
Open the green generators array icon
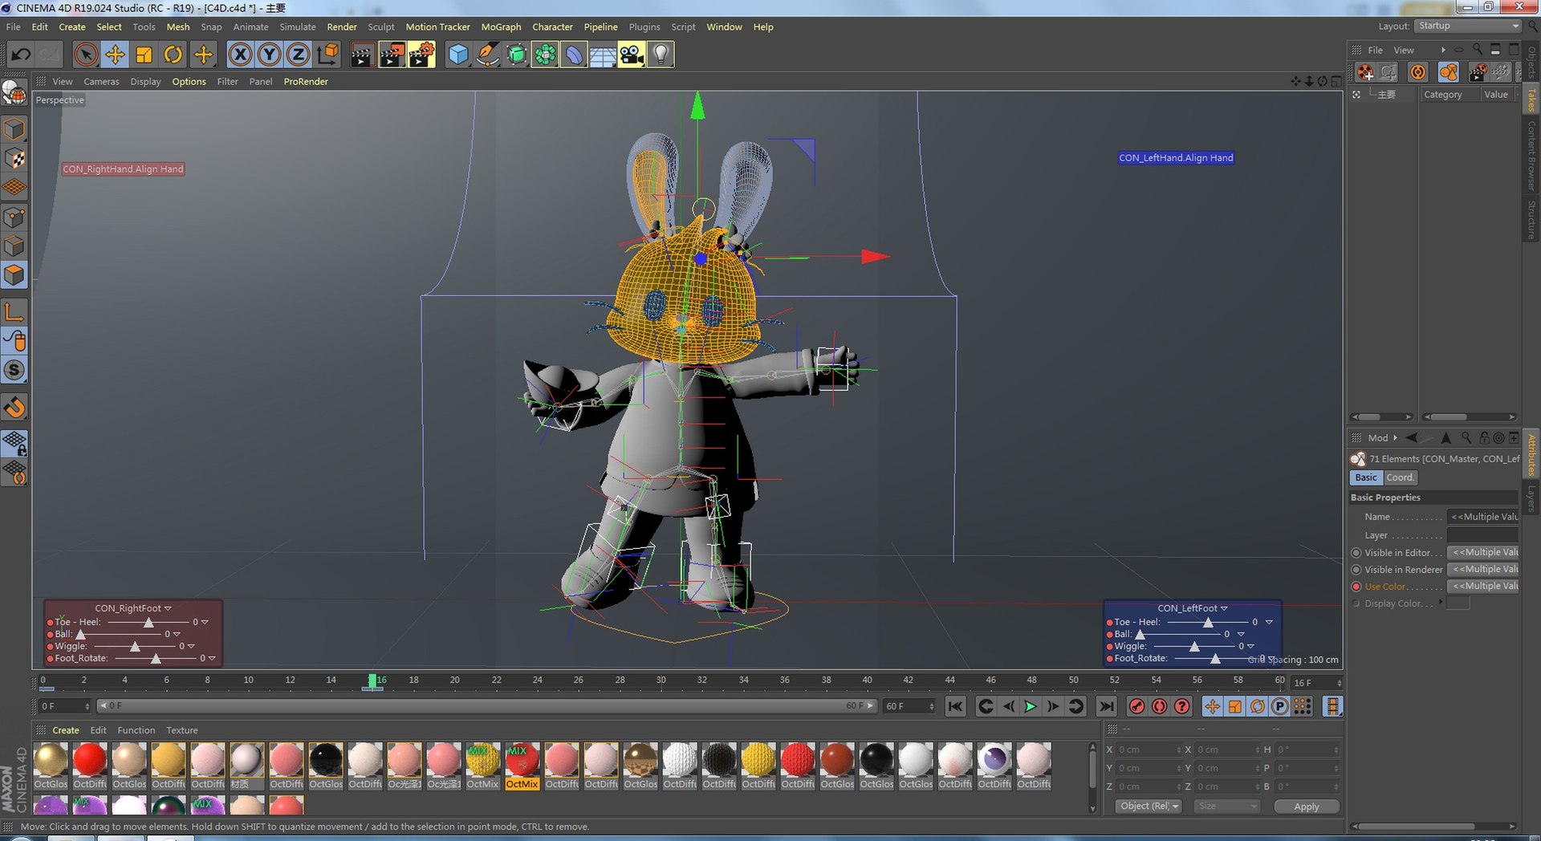click(x=545, y=55)
